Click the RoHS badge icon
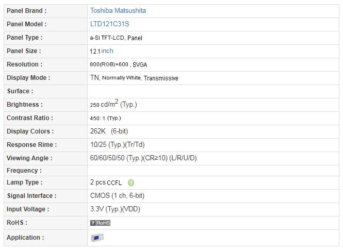The height and width of the screenshot is (251, 343). (101, 223)
